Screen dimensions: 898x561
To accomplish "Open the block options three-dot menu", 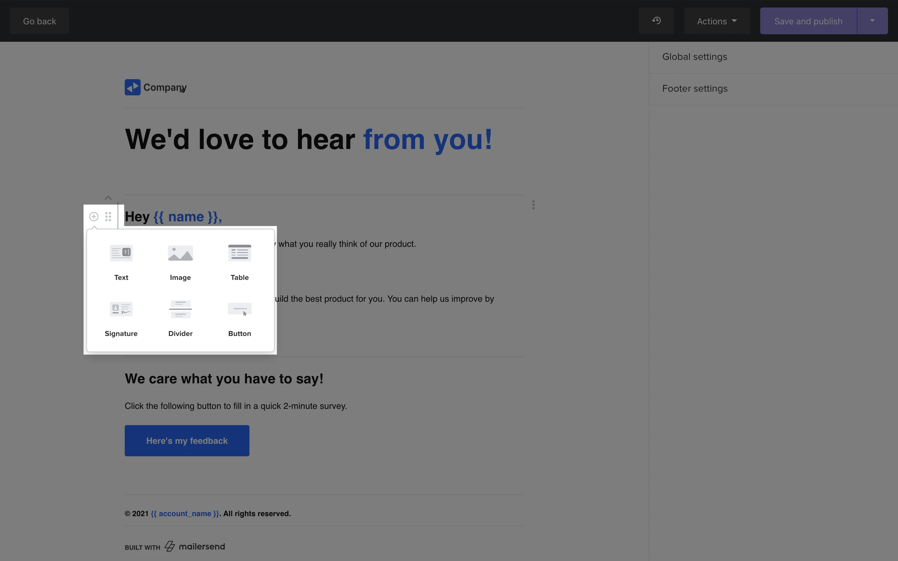I will (533, 205).
